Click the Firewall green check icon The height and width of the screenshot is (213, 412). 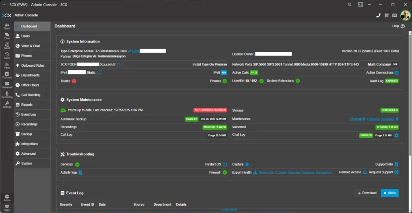[225, 172]
